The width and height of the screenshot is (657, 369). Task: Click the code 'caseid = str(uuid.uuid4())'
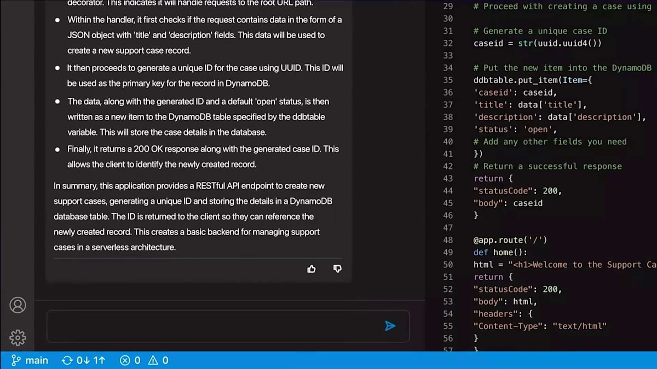click(x=538, y=43)
